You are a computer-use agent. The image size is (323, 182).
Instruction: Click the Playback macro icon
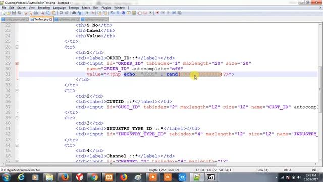169,13
